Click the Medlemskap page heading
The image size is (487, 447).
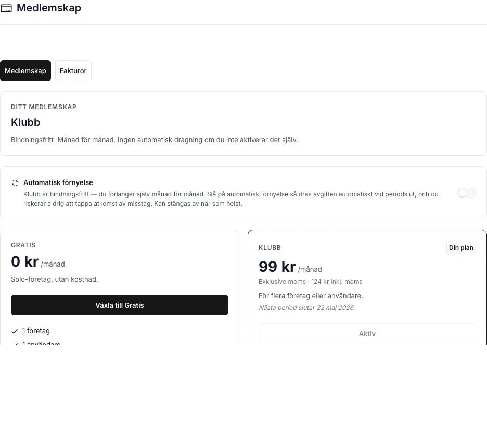point(49,8)
